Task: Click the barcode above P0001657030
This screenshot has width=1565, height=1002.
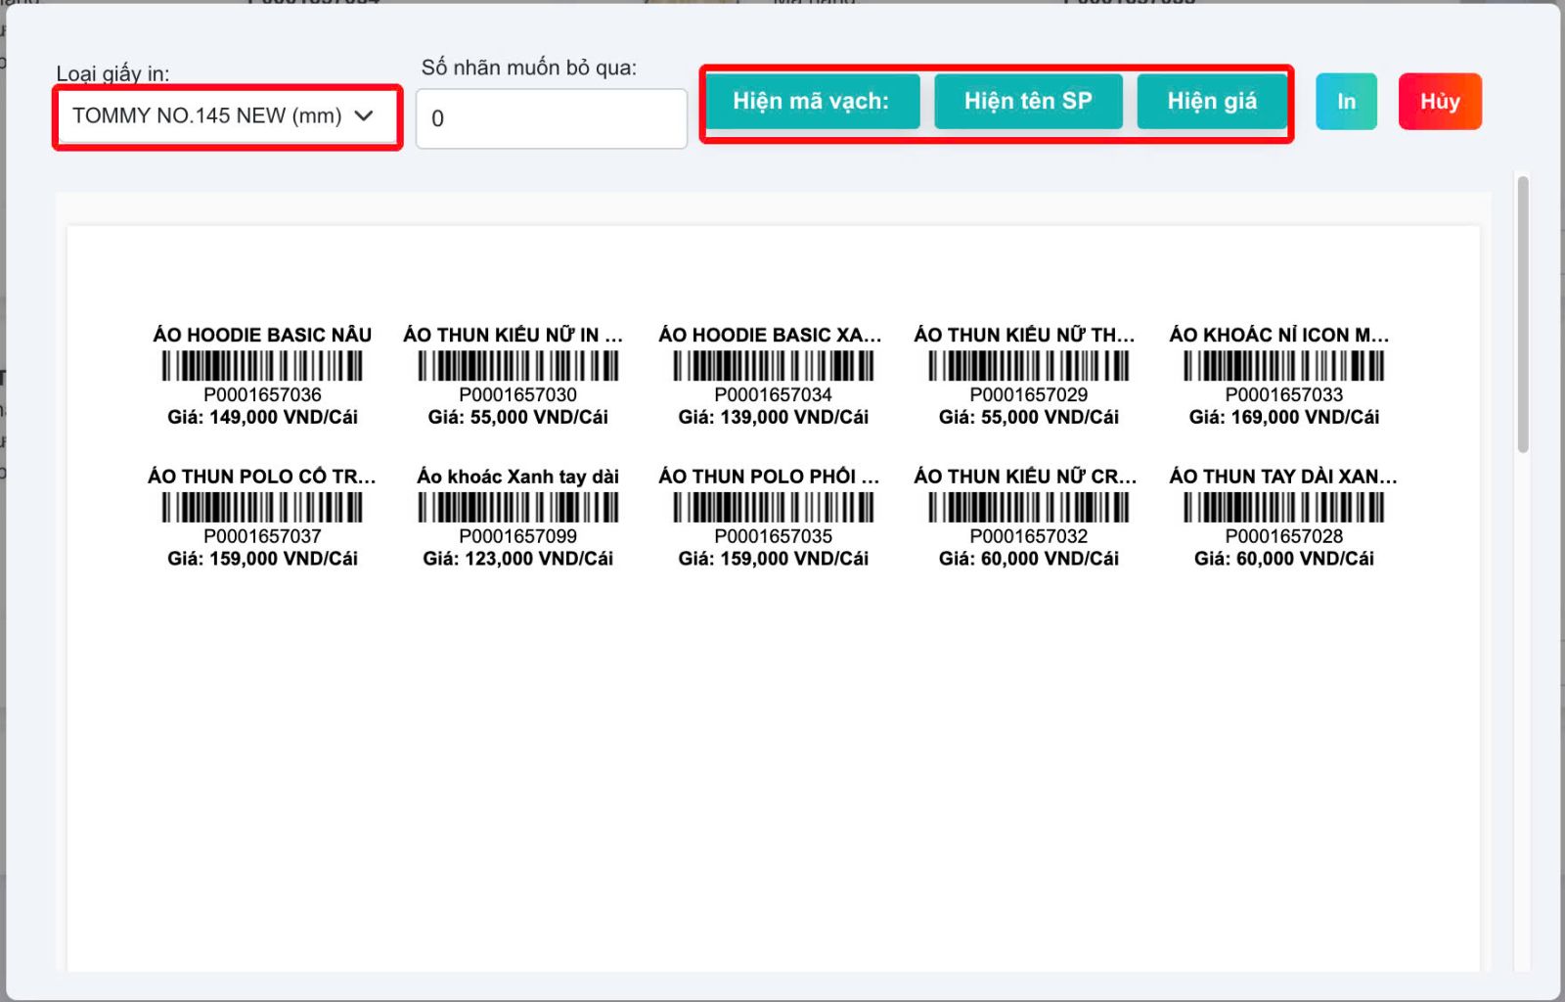Action: 518,366
